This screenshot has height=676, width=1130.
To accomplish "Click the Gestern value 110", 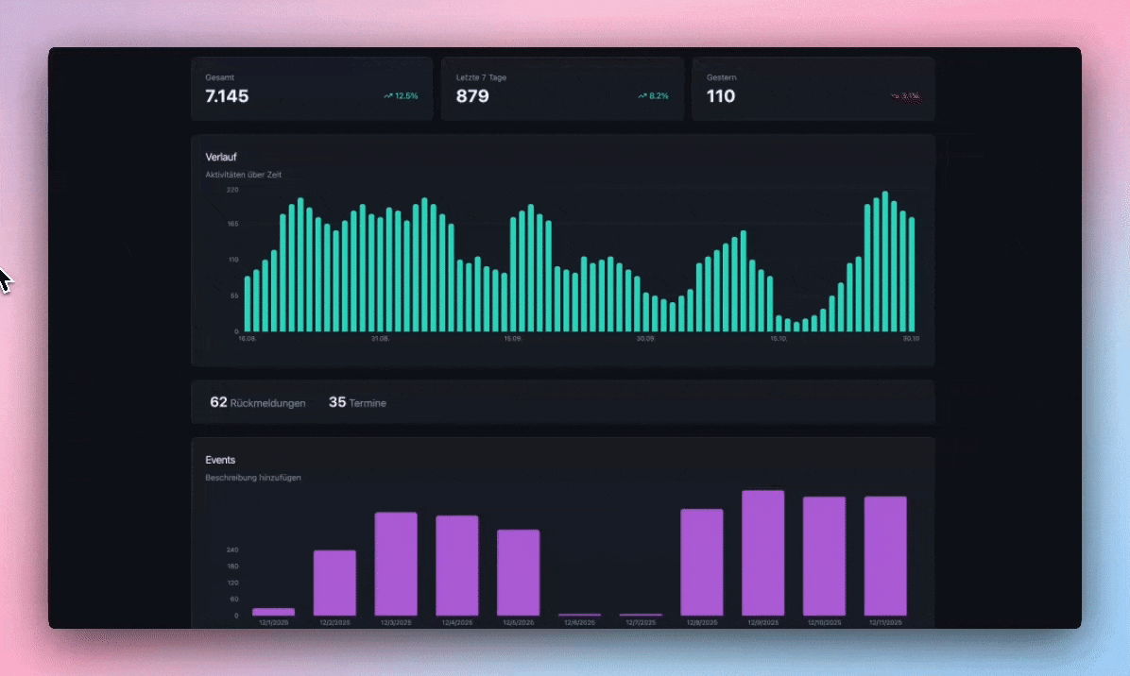I will click(721, 96).
